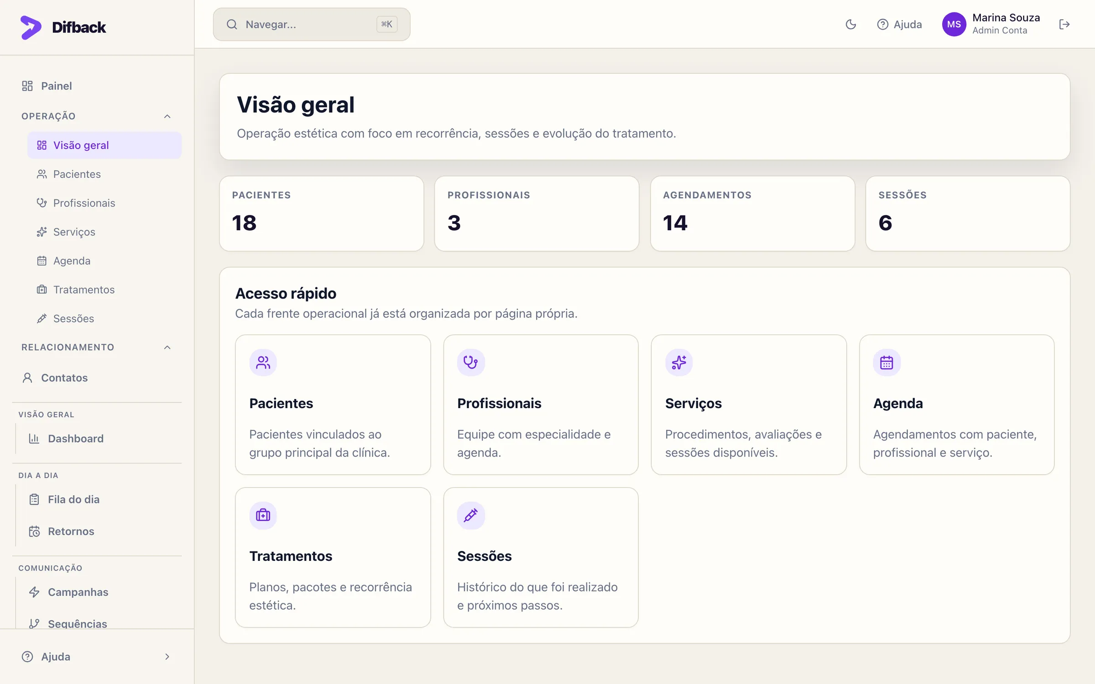Select Visão geral in the sidebar
This screenshot has height=684, width=1095.
pos(104,145)
